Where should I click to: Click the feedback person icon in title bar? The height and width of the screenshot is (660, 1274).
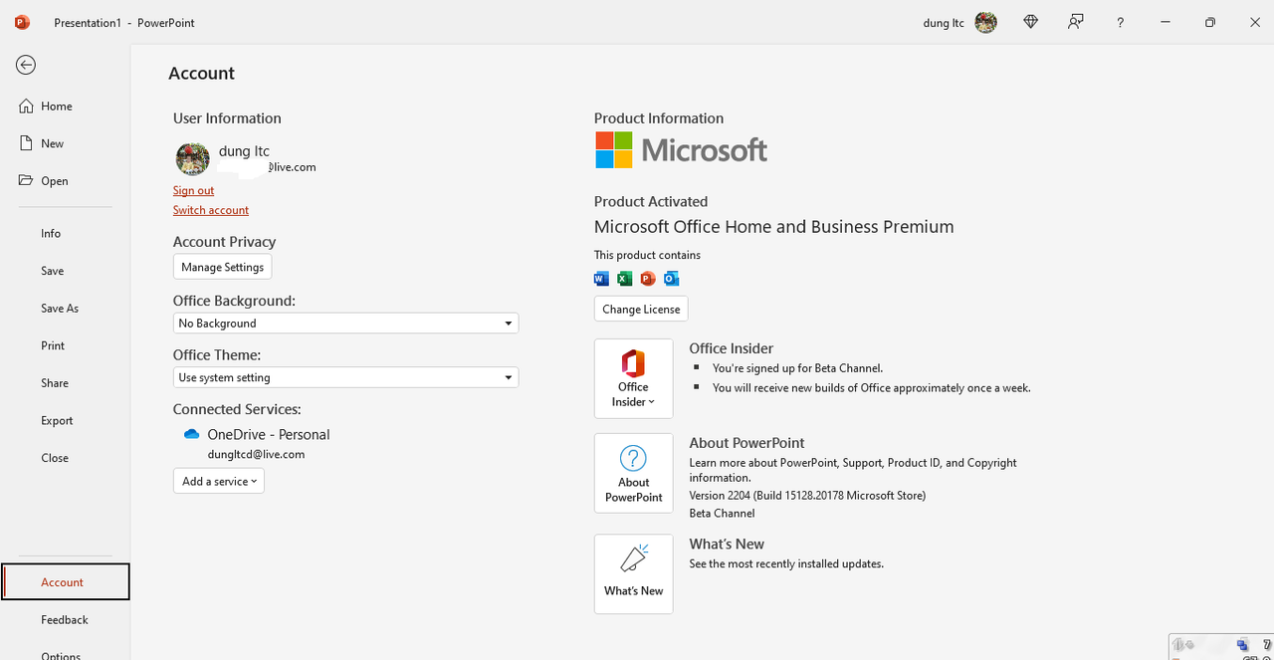coord(1075,22)
